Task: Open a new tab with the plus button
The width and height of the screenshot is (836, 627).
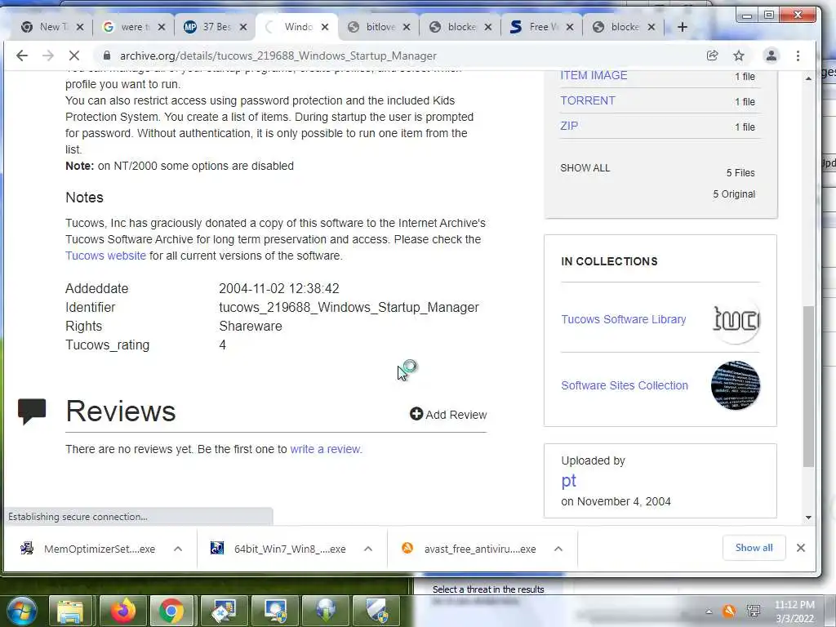Action: [682, 27]
